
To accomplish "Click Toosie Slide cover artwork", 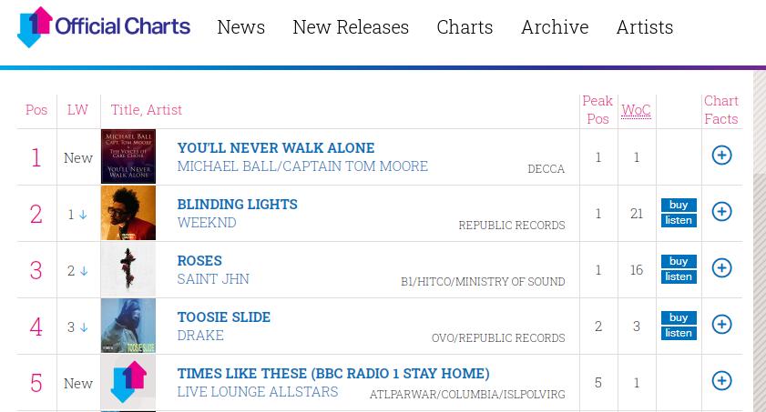I will point(128,326).
